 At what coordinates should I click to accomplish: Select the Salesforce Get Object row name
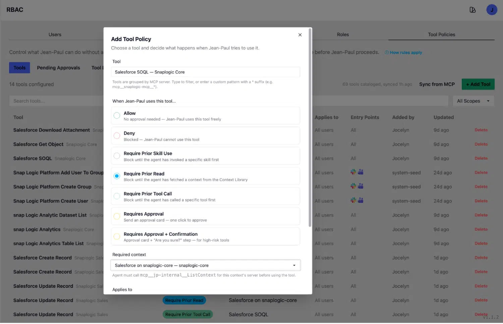tap(38, 144)
